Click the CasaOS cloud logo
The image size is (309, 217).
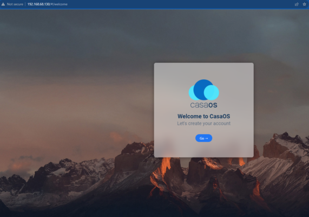(x=204, y=90)
